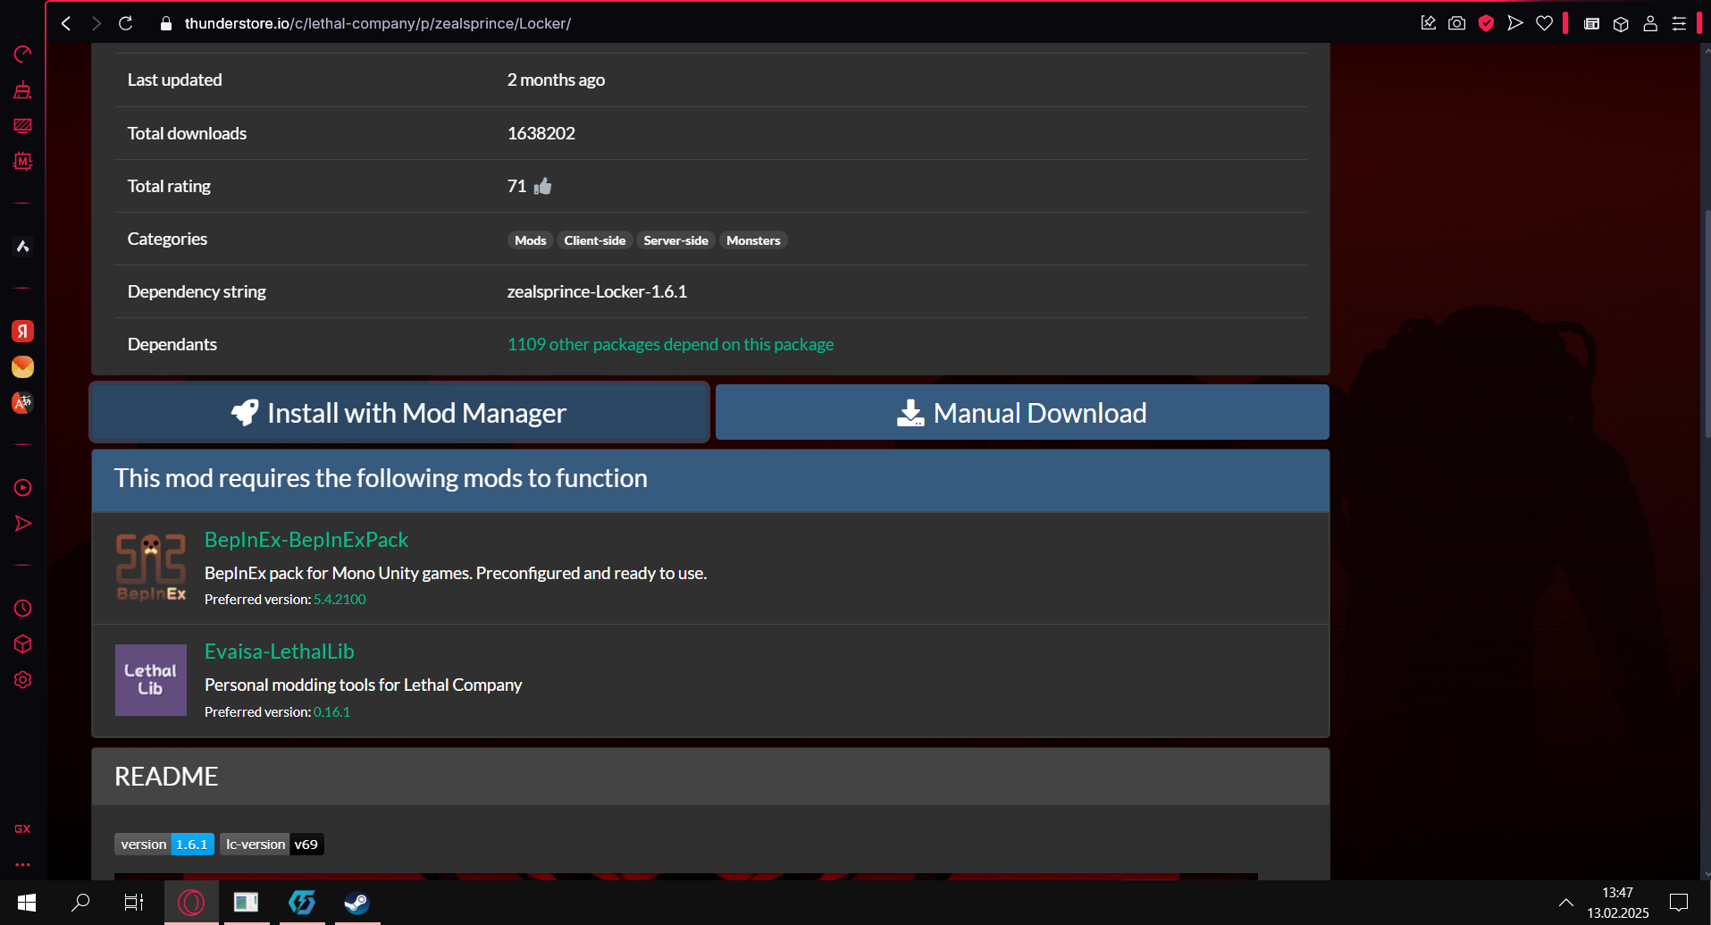Open the mail envelope sidebar icon
This screenshot has width=1711, height=925.
tap(23, 367)
